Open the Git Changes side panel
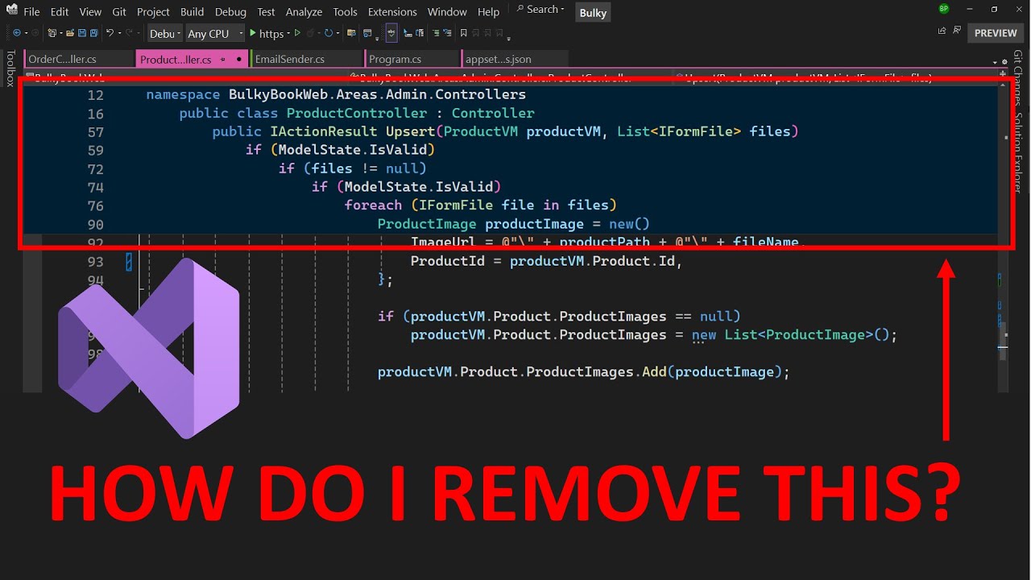This screenshot has width=1031, height=580. pyautogui.click(x=1018, y=79)
